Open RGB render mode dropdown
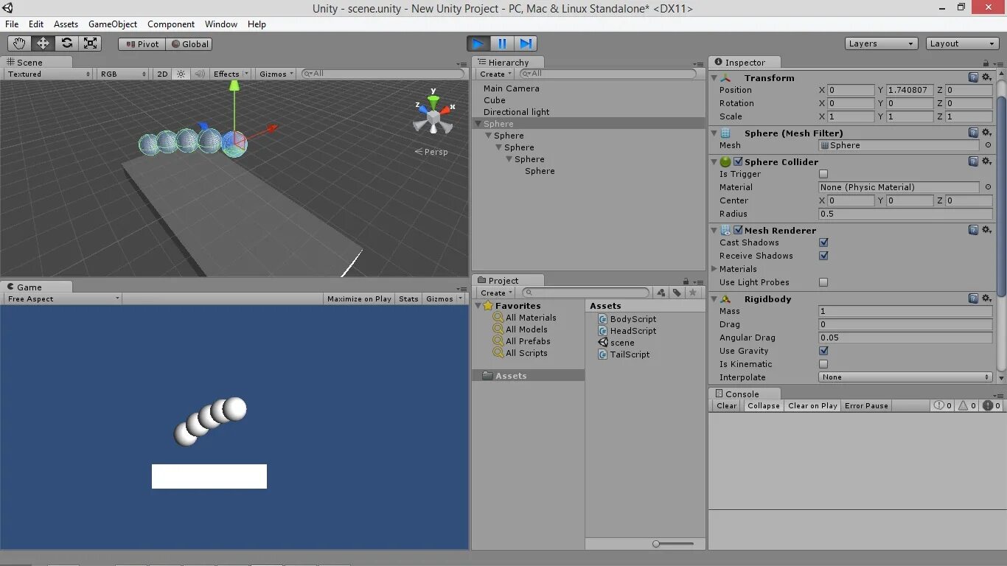The image size is (1007, 566). pyautogui.click(x=123, y=74)
